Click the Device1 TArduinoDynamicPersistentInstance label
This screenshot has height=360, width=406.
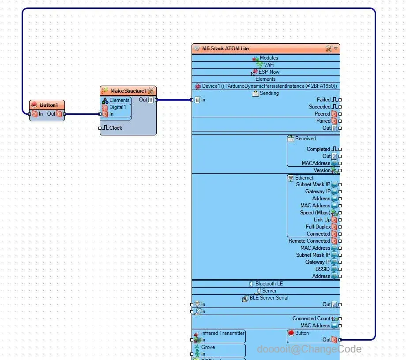pyautogui.click(x=270, y=86)
